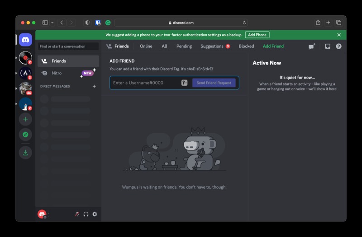
Task: Open the Help question mark icon
Action: coord(338,46)
